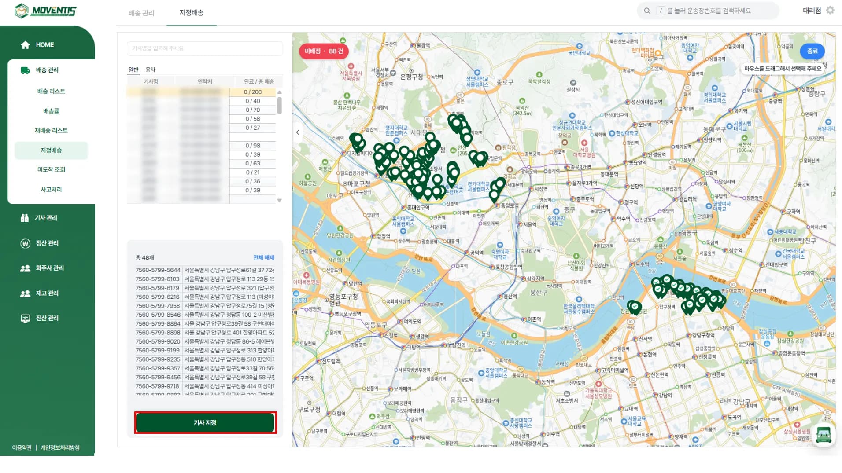842x473 pixels.
Task: Open the chatbot bus icon
Action: coord(823,435)
